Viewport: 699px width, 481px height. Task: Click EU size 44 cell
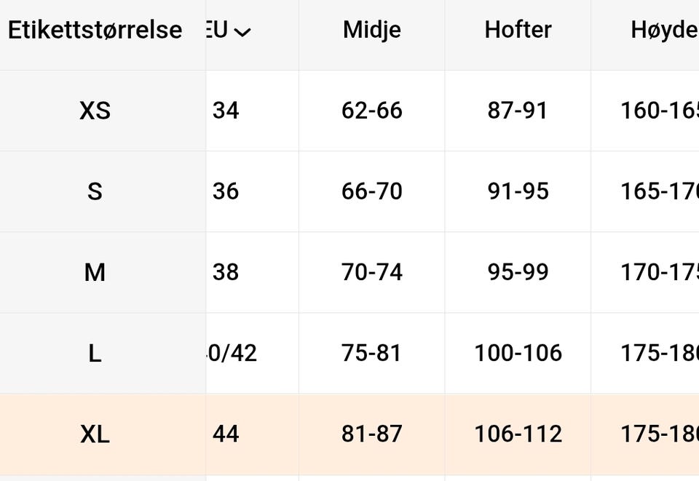(x=226, y=434)
